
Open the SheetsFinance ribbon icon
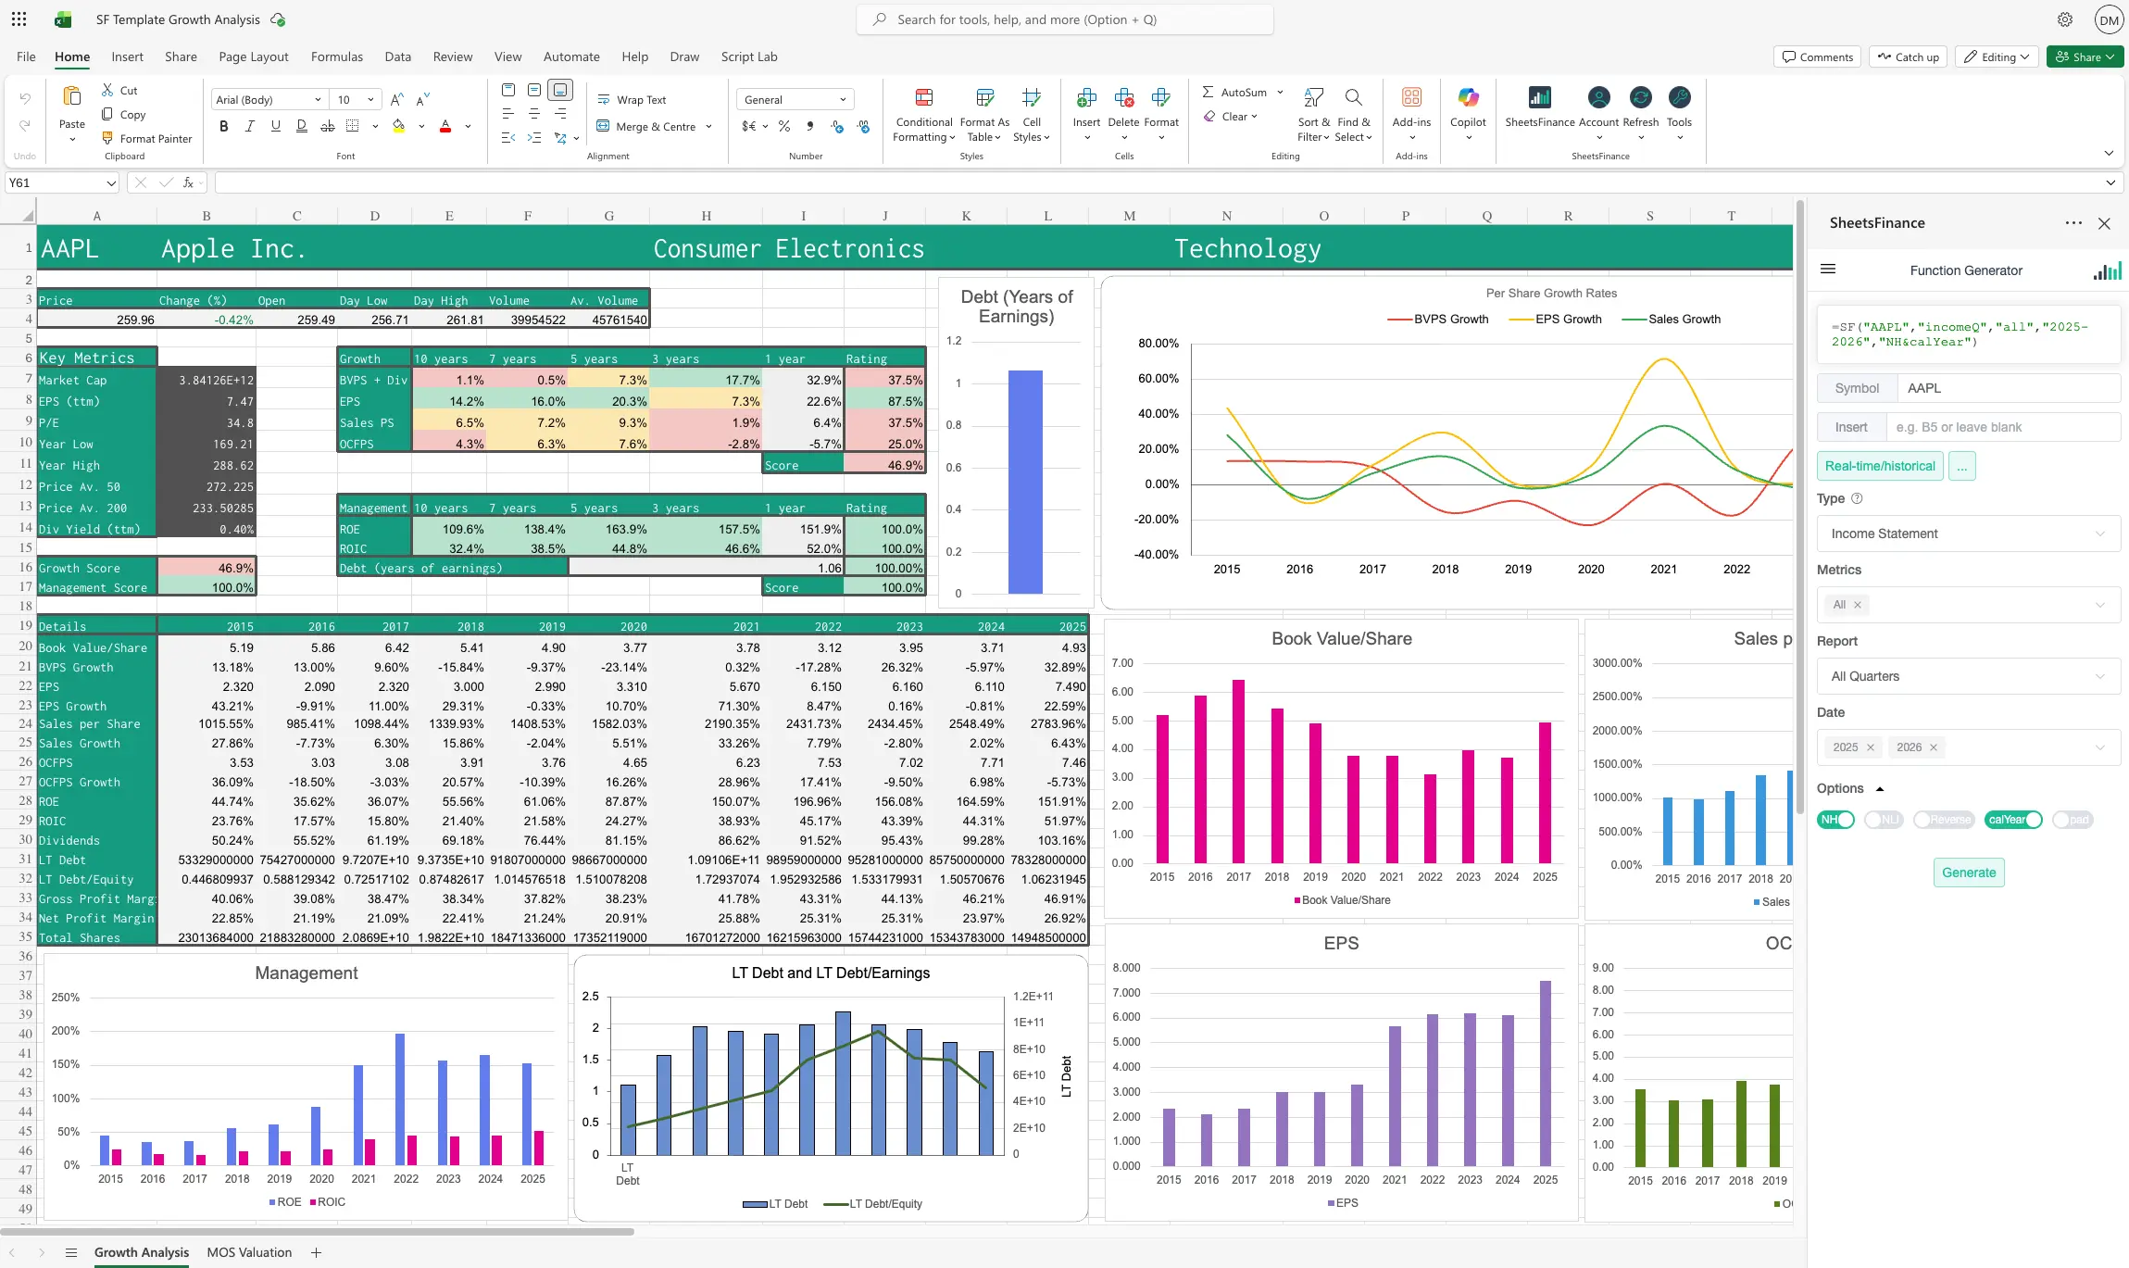pyautogui.click(x=1539, y=98)
